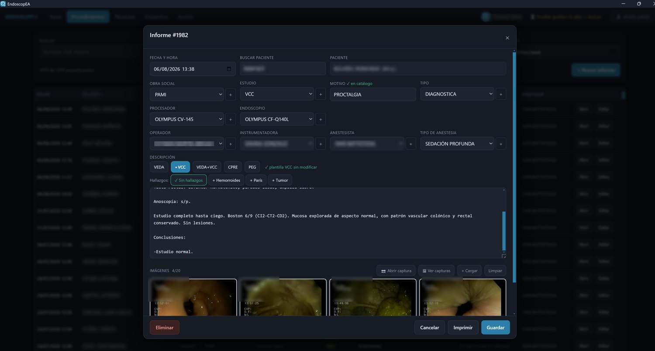Click the description text area scrollbar
655x351 pixels.
coord(504,231)
